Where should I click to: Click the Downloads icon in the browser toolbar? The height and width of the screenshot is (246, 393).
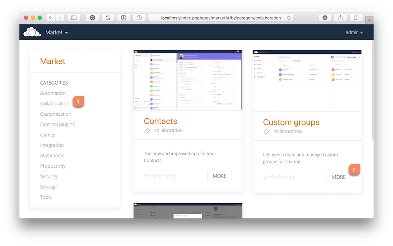[325, 17]
